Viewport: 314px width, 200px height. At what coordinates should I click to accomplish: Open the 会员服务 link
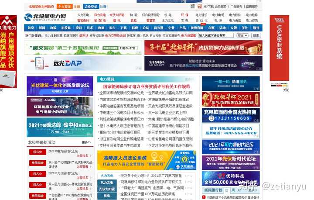click(221, 7)
